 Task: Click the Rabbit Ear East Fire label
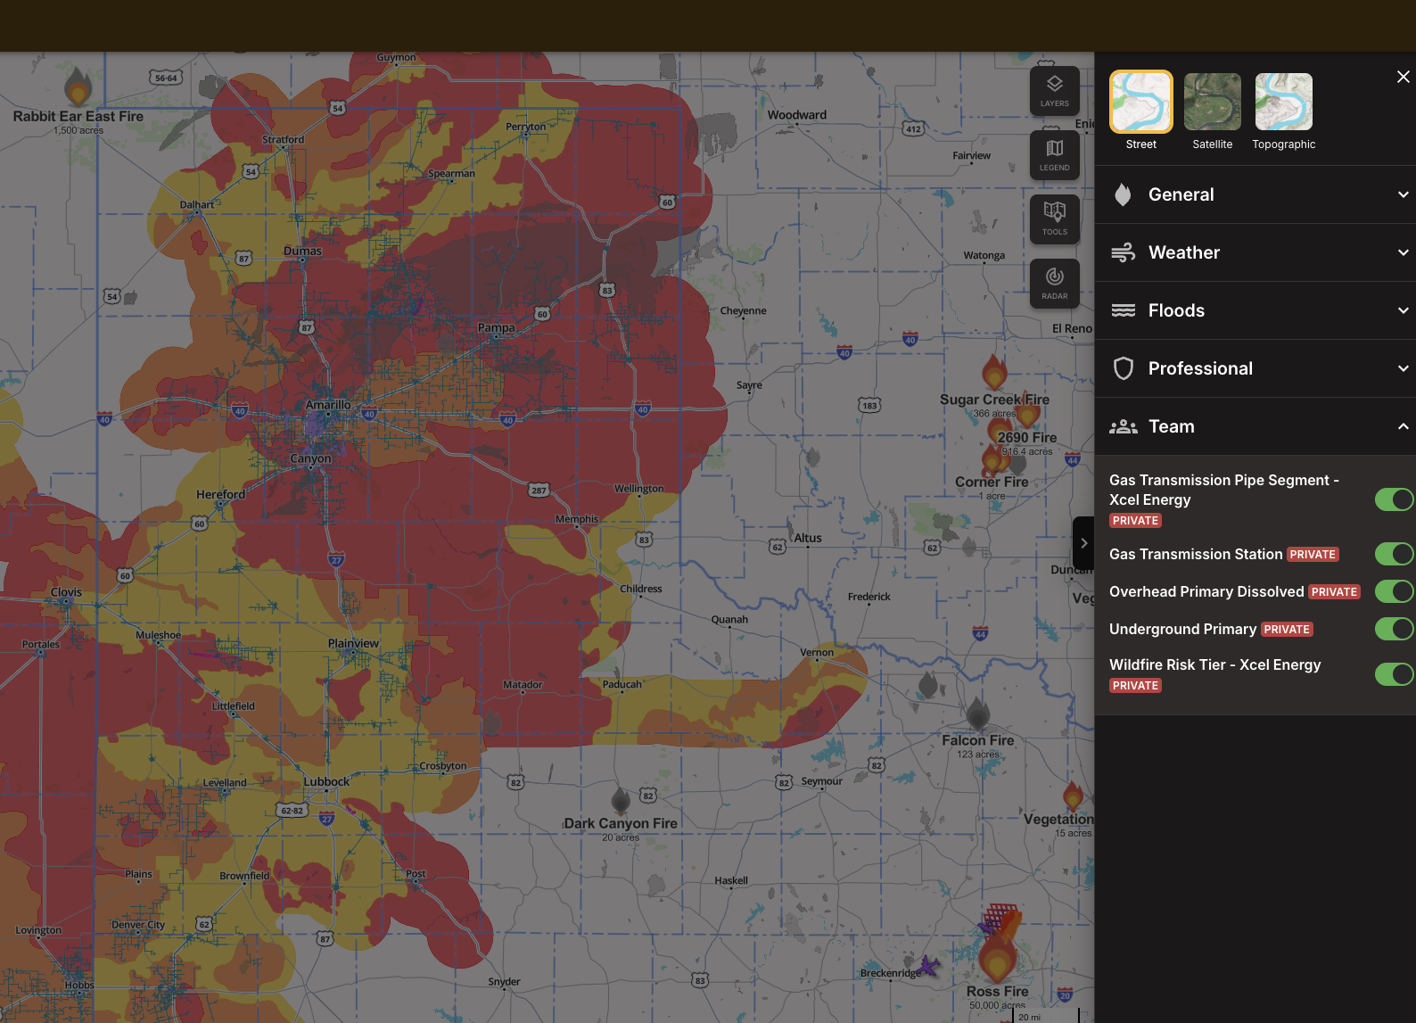pos(78,117)
